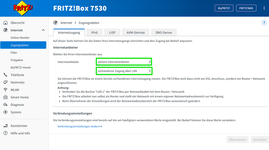Open the 'vorhandener Zugang über LAN' dropdown
The height and width of the screenshot is (150, 269).
click(x=124, y=71)
